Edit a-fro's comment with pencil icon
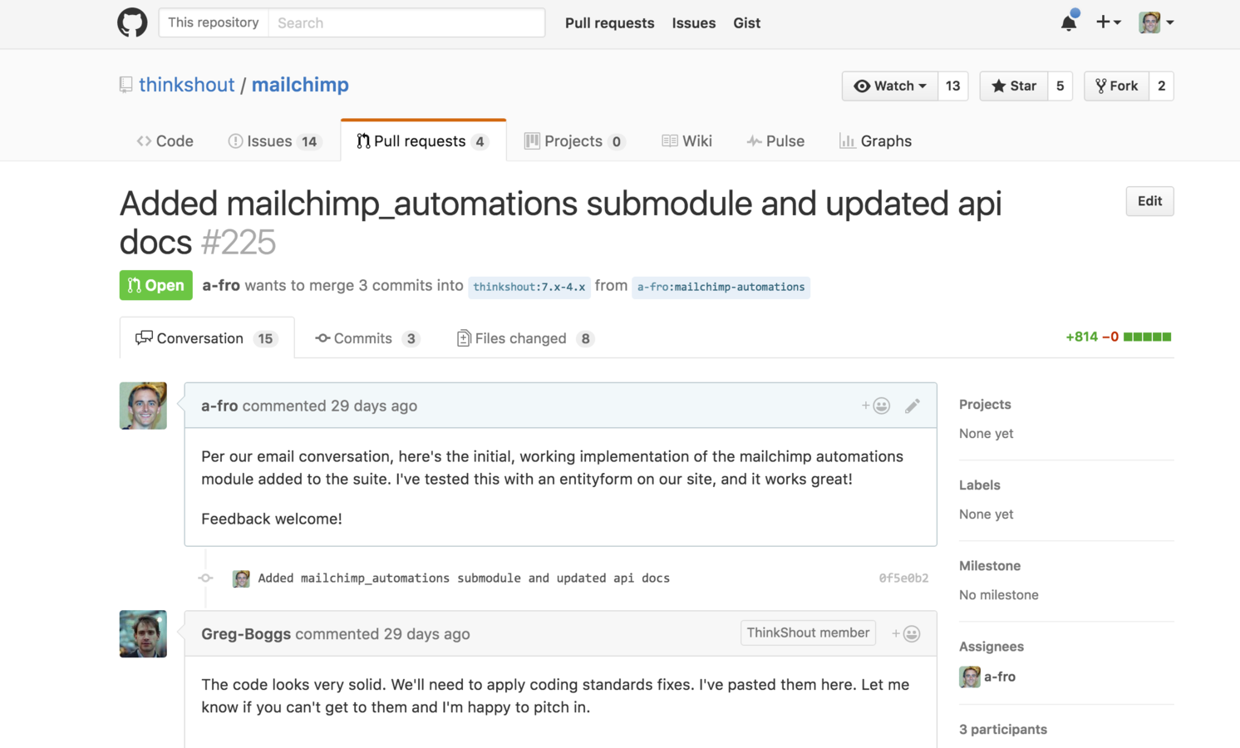The height and width of the screenshot is (748, 1240). tap(913, 406)
